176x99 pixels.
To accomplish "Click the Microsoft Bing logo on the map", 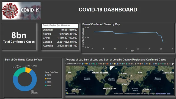I will [x=71, y=93].
